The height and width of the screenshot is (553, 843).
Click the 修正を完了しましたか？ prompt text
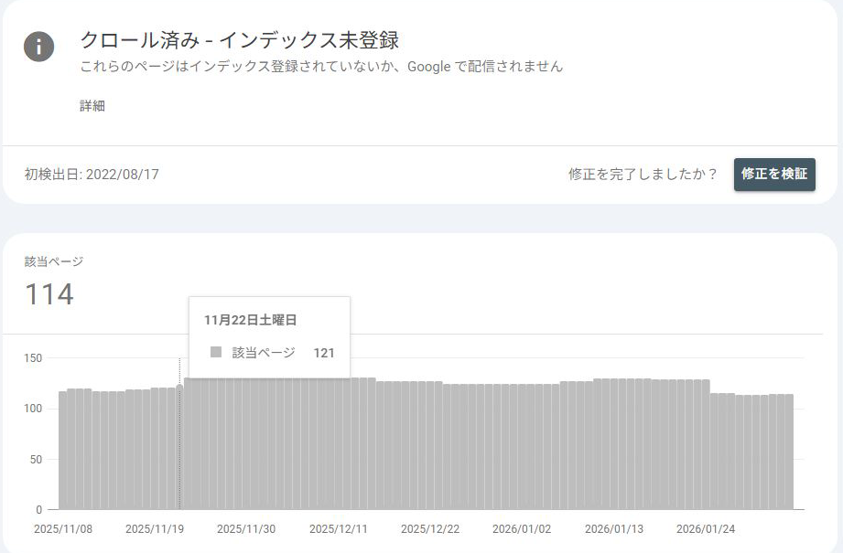pyautogui.click(x=643, y=174)
